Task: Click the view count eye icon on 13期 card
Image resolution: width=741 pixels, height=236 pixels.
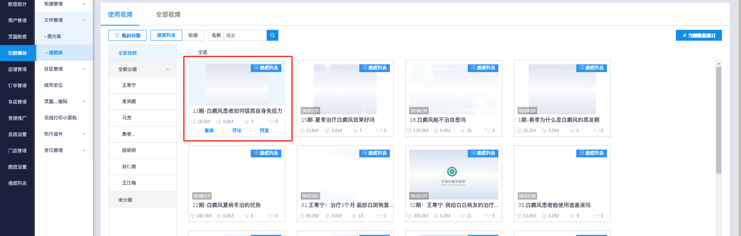Action: pos(246,122)
